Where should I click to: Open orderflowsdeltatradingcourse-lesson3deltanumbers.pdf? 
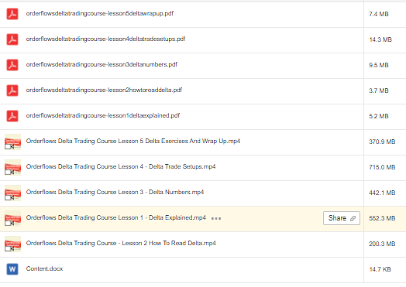pyautogui.click(x=101, y=65)
